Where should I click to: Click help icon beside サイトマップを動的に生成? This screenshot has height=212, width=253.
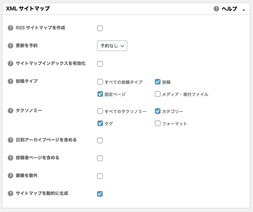click(x=10, y=193)
